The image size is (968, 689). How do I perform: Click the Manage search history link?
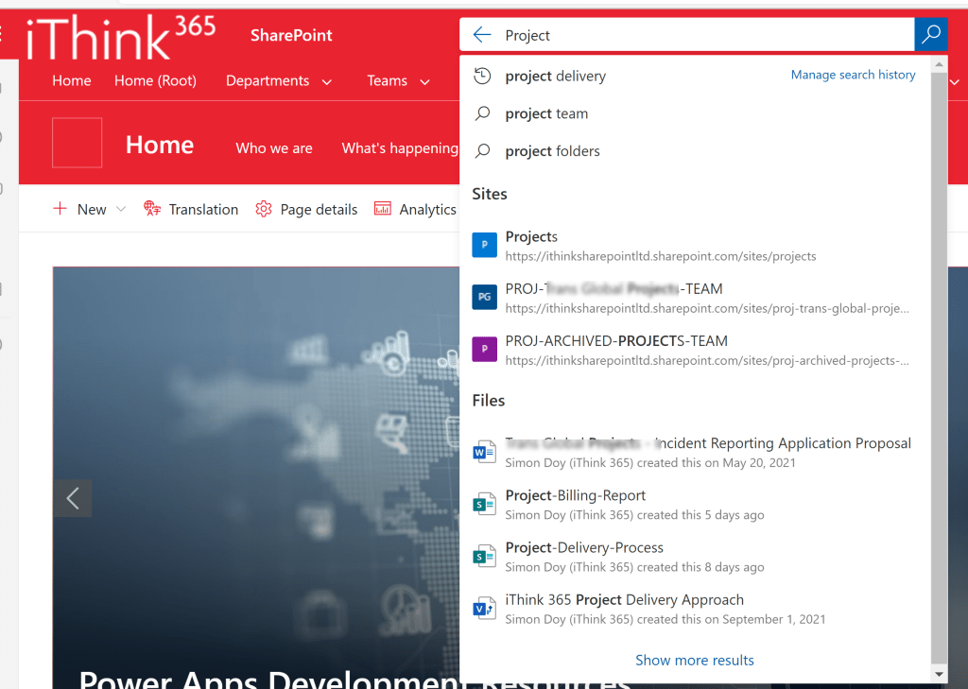coord(853,75)
